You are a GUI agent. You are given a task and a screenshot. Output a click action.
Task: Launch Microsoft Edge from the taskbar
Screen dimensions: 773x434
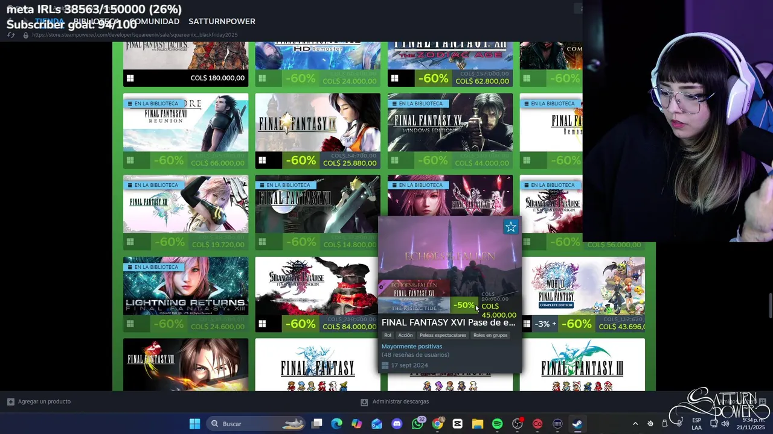pyautogui.click(x=337, y=424)
